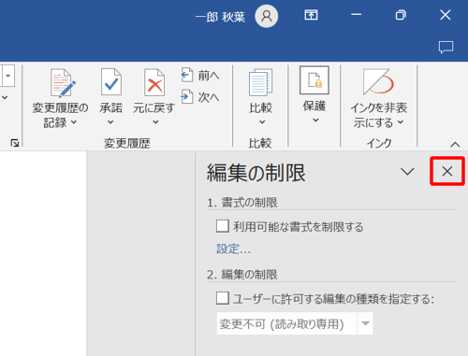The height and width of the screenshot is (356, 468).
Task: Go to previous change (前へ)
Action: [x=200, y=75]
